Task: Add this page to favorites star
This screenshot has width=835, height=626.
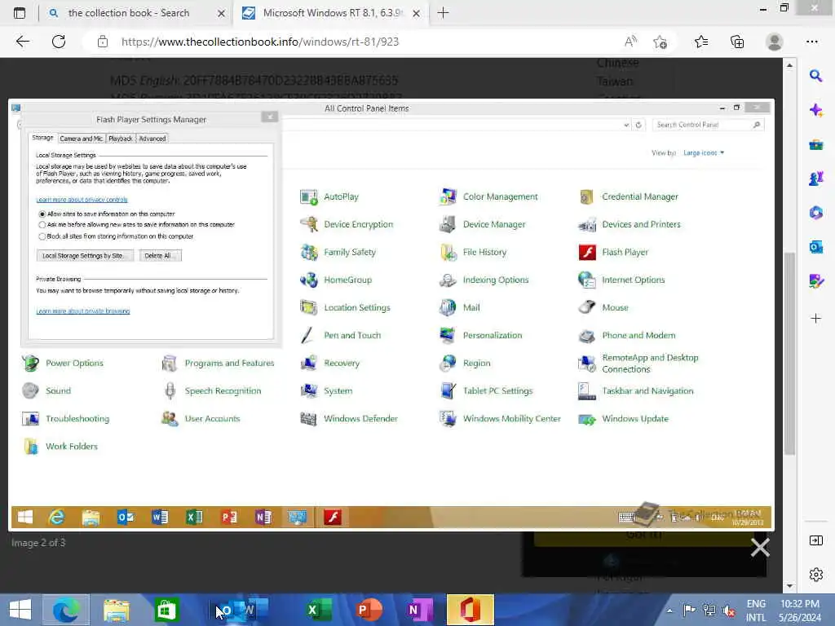Action: click(660, 42)
